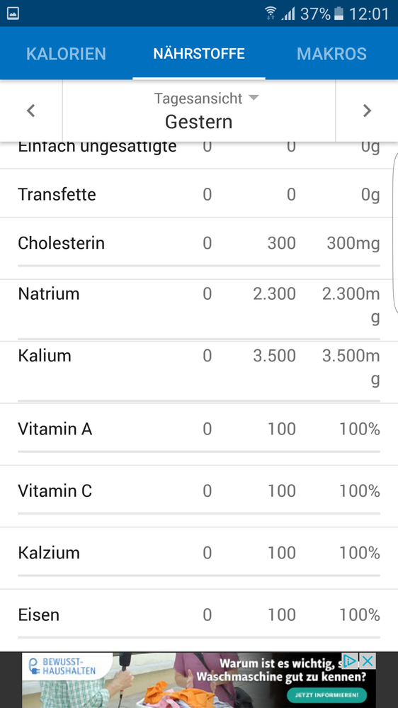Tap the Wi-Fi icon in status bar
This screenshot has height=708, width=398.
[271, 13]
